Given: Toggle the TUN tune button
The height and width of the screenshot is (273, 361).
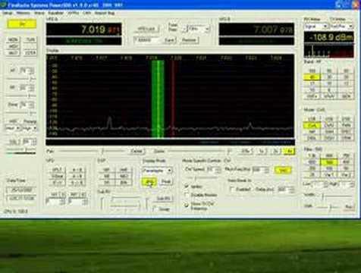Looking at the screenshot, I should point(30,39).
